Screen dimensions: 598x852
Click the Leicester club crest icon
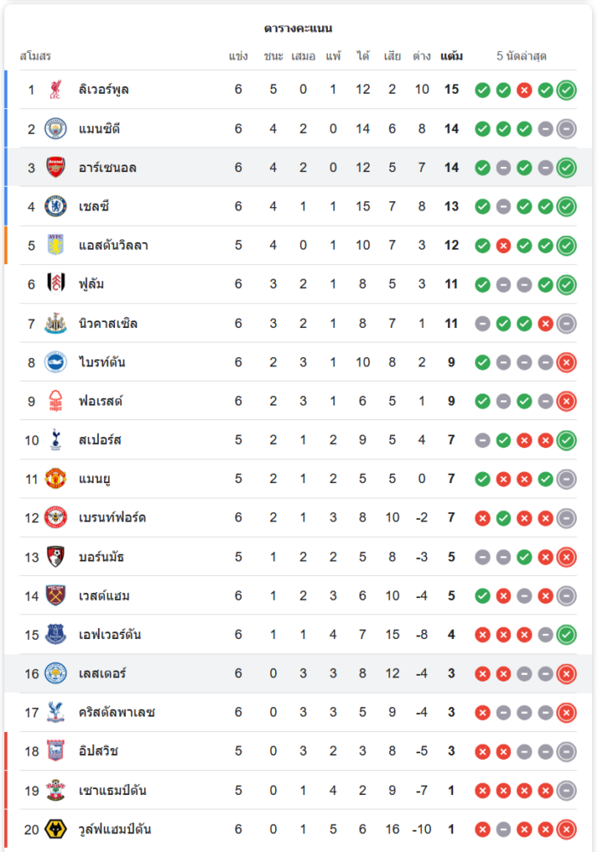click(x=56, y=673)
